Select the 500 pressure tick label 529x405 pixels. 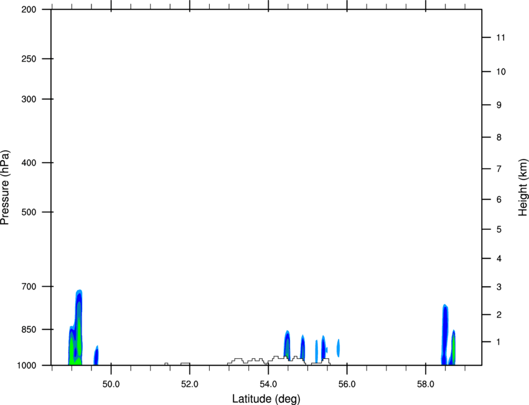point(29,212)
